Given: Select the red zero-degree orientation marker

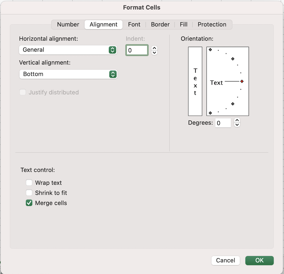Looking at the screenshot, I should point(242,81).
